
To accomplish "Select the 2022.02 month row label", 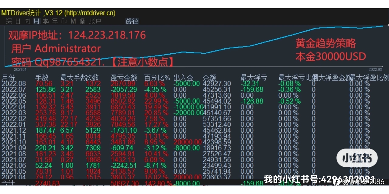I will click(x=14, y=119).
